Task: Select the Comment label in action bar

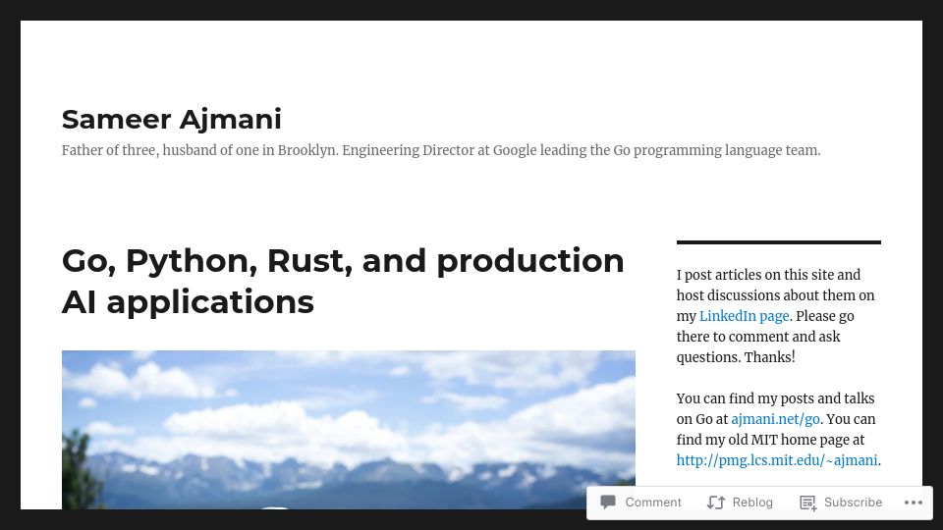Action: click(653, 502)
